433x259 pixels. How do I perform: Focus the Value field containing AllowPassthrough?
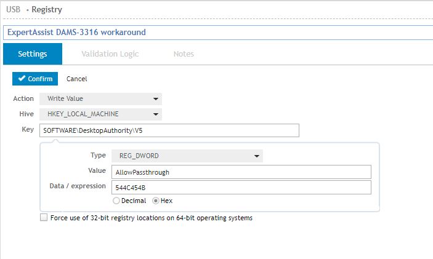(x=240, y=172)
